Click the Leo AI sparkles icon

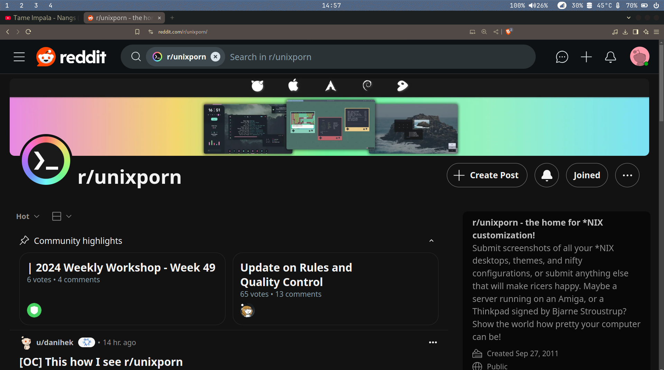click(646, 32)
